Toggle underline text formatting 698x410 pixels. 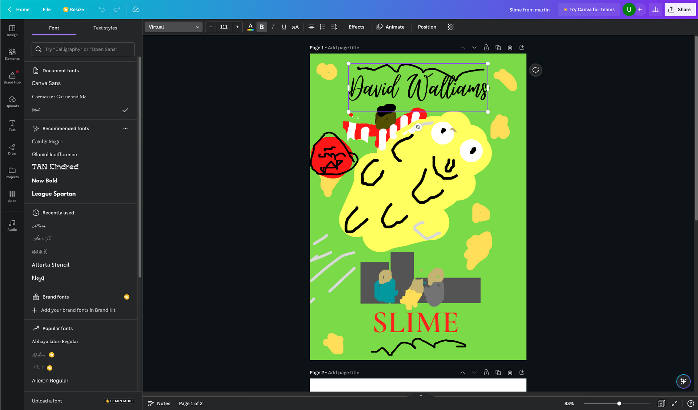tap(284, 27)
